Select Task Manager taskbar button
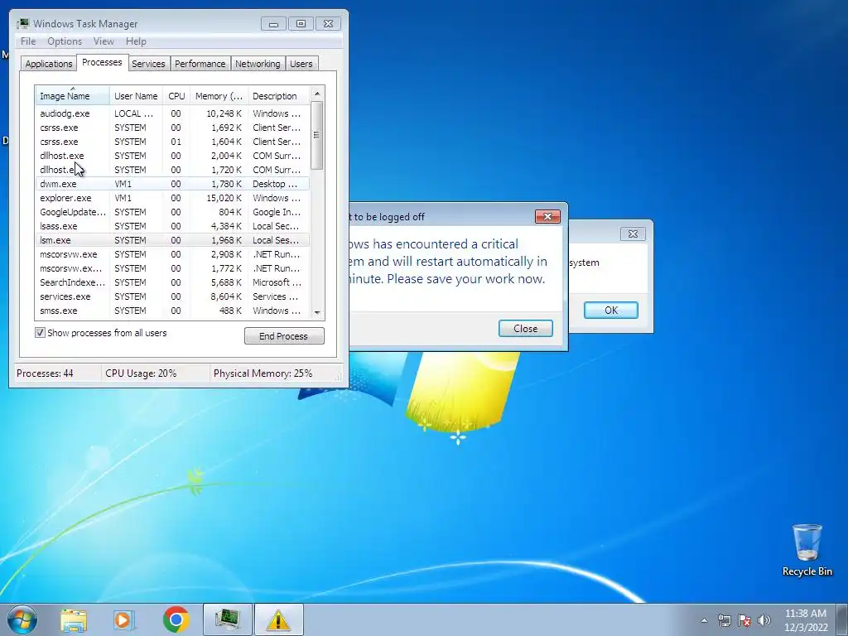Image resolution: width=848 pixels, height=636 pixels. (x=228, y=619)
